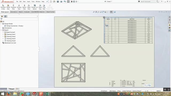Click the Rebuild traffic light icon

point(72,2)
